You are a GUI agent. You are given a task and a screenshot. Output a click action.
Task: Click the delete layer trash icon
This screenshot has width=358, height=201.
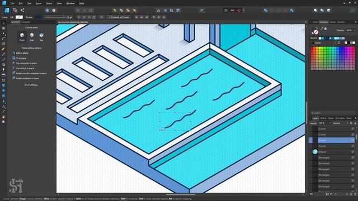(355, 194)
